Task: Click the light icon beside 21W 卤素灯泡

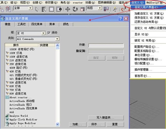Action: point(7,60)
